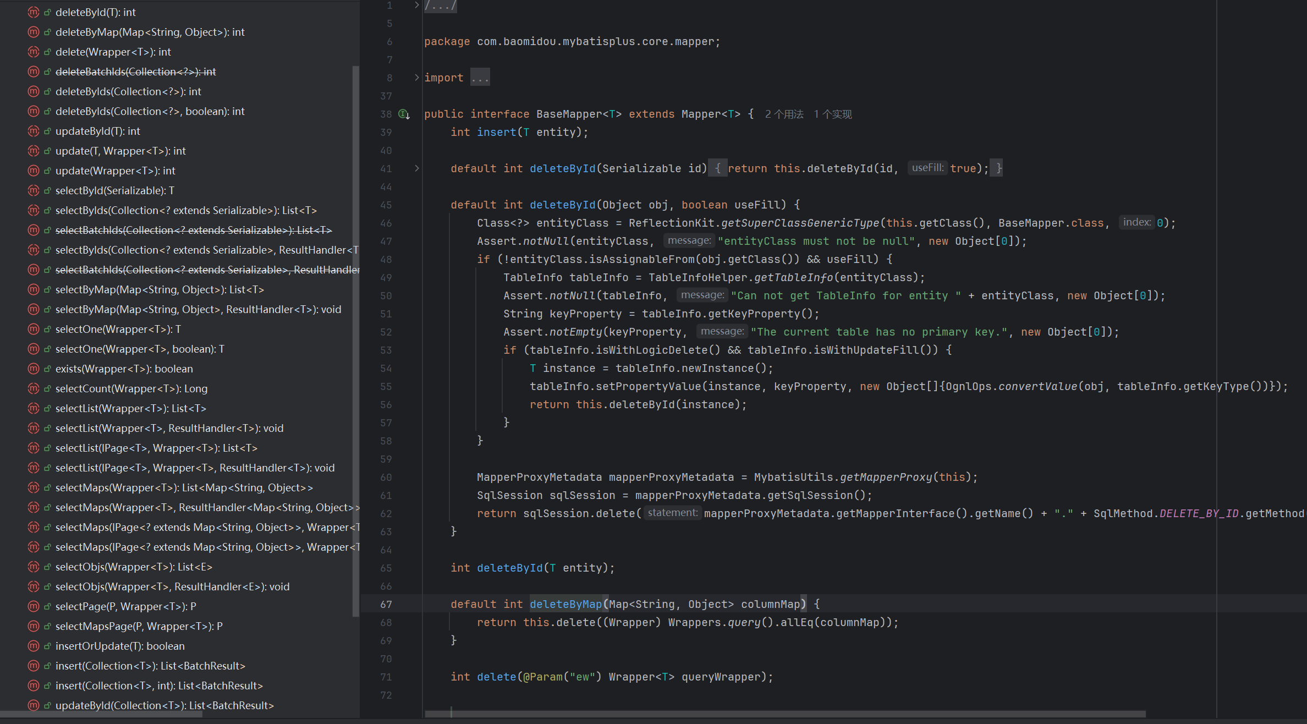Click the lock icon beside selectCount entry
Image resolution: width=1307 pixels, height=724 pixels.
tap(47, 389)
